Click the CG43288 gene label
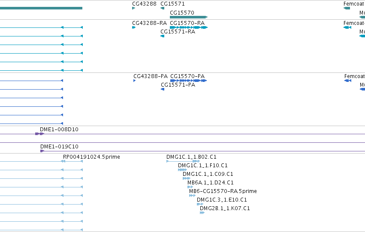Screen dimensions: 365x232 coord(144,4)
